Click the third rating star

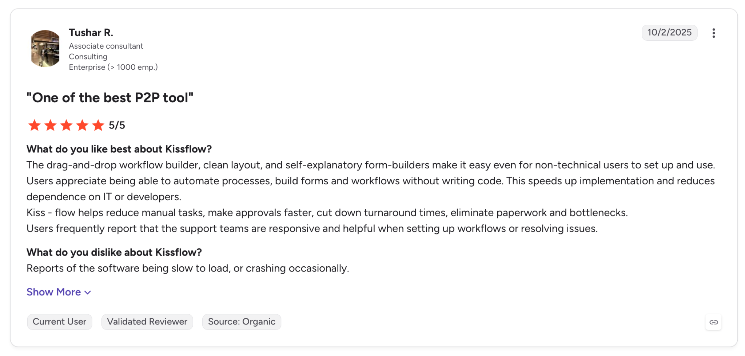click(x=66, y=126)
